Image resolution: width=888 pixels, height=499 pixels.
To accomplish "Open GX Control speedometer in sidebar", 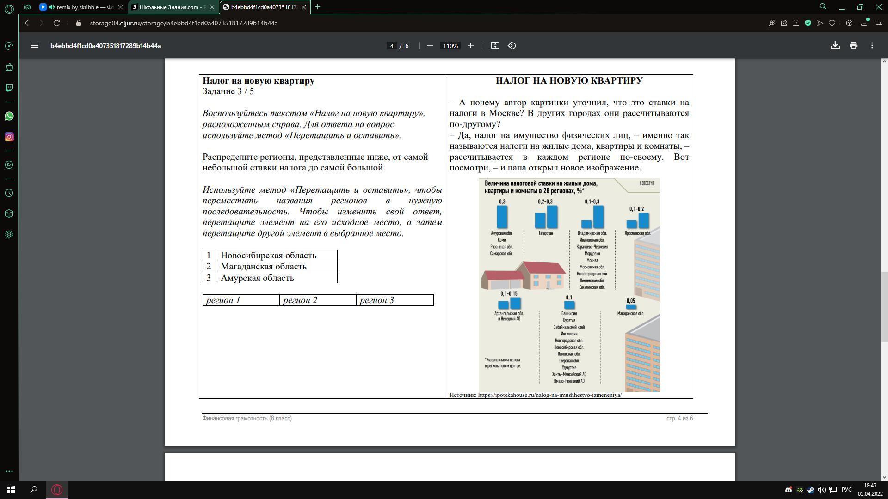I will click(x=9, y=46).
